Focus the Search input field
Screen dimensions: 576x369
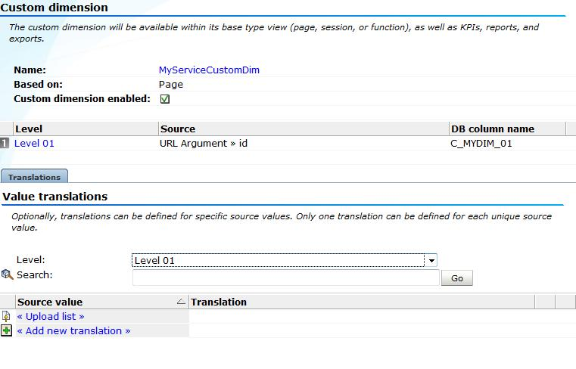286,278
